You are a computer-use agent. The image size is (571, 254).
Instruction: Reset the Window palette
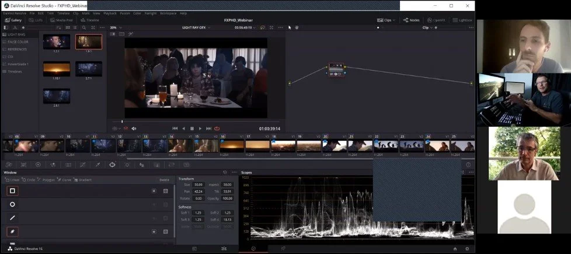[x=225, y=172]
